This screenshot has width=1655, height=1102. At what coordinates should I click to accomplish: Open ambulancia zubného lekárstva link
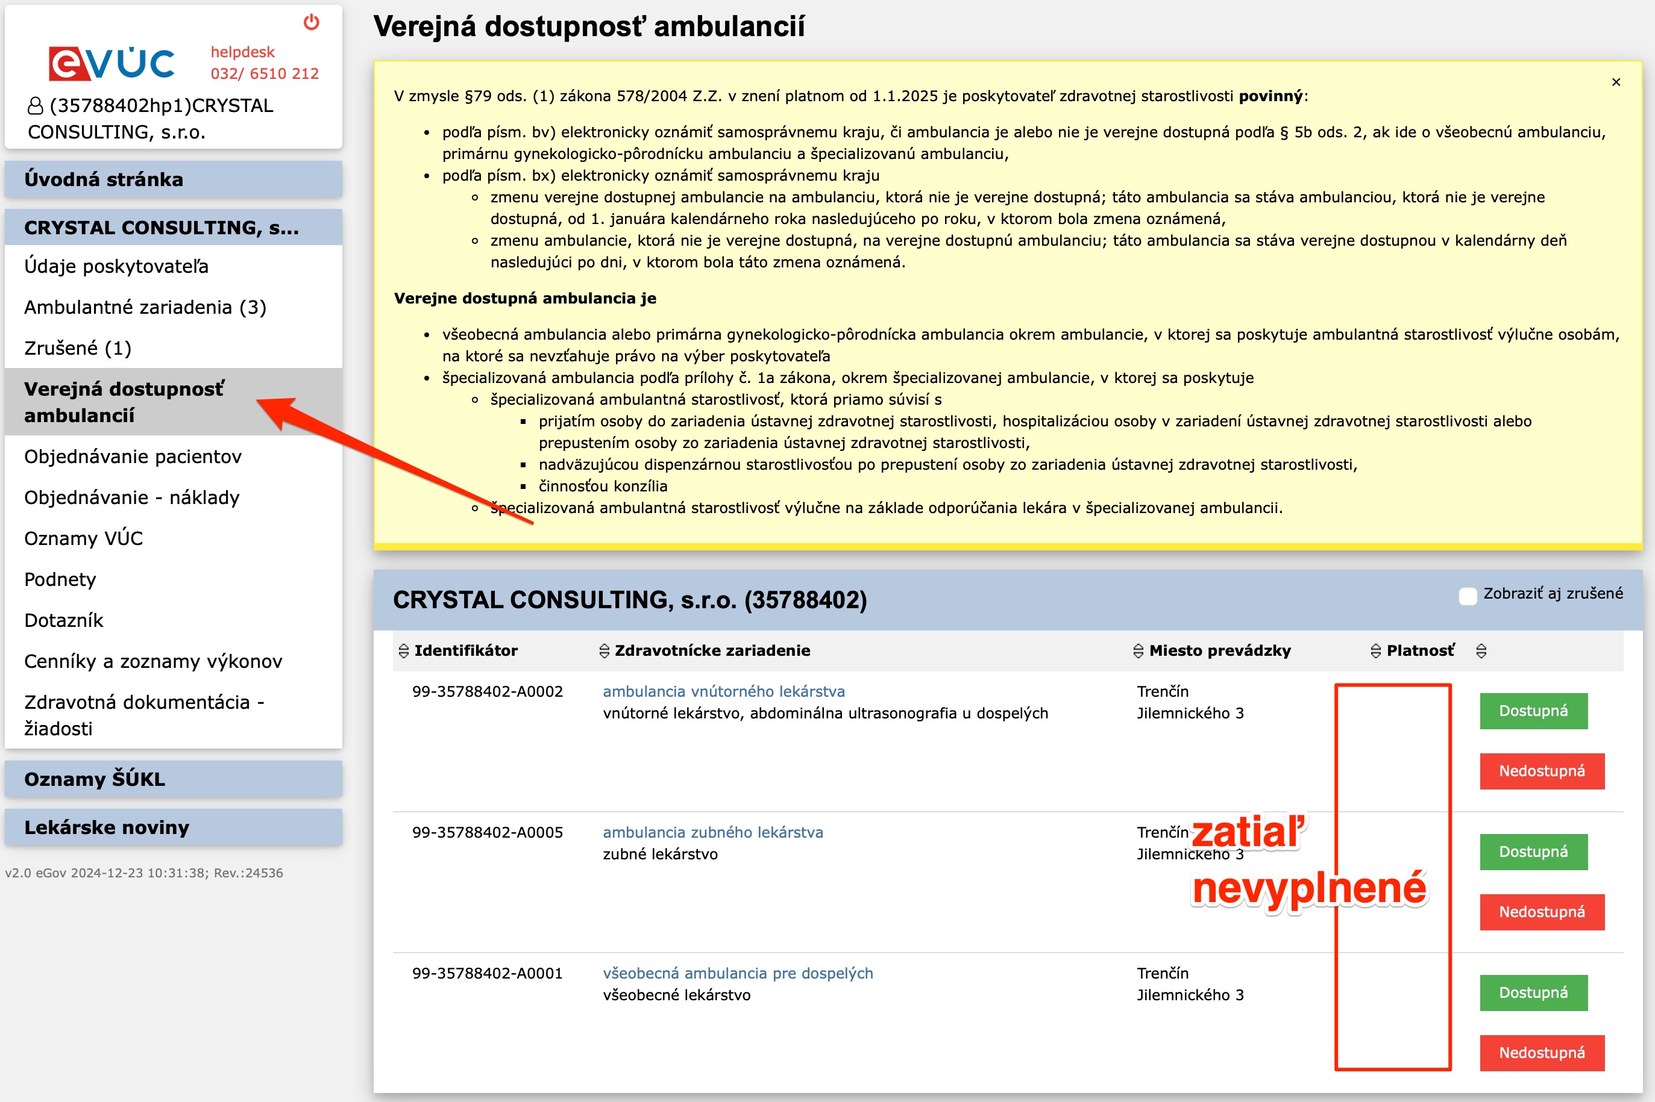(712, 832)
